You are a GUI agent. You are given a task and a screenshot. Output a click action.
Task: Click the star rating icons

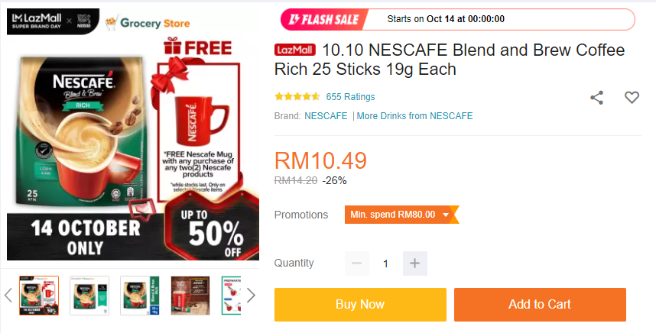[297, 97]
